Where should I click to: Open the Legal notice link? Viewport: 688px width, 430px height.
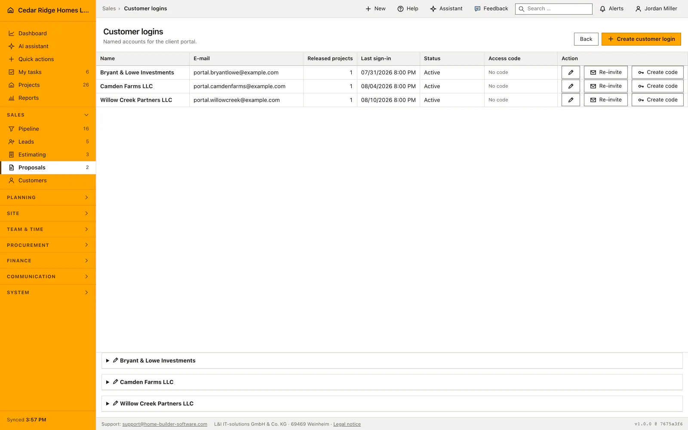click(347, 424)
